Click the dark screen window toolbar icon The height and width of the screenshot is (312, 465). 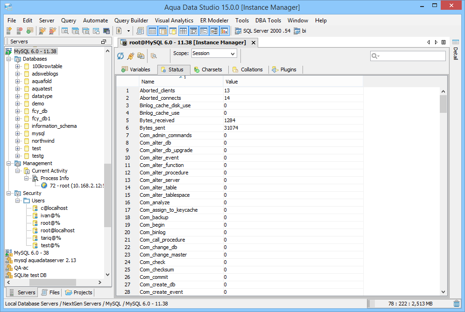[x=106, y=30]
